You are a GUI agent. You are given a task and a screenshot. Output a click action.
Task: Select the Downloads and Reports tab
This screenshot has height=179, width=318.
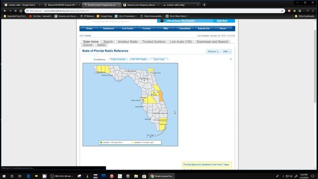click(212, 42)
